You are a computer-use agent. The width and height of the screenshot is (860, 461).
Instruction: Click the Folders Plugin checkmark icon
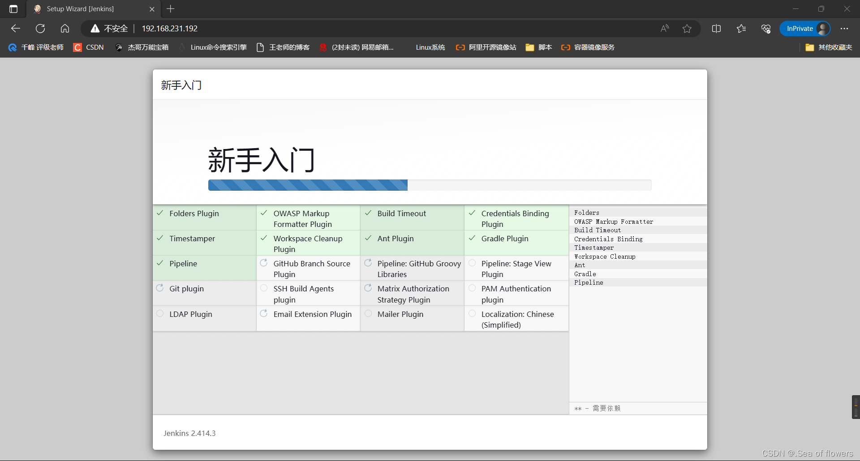point(160,213)
